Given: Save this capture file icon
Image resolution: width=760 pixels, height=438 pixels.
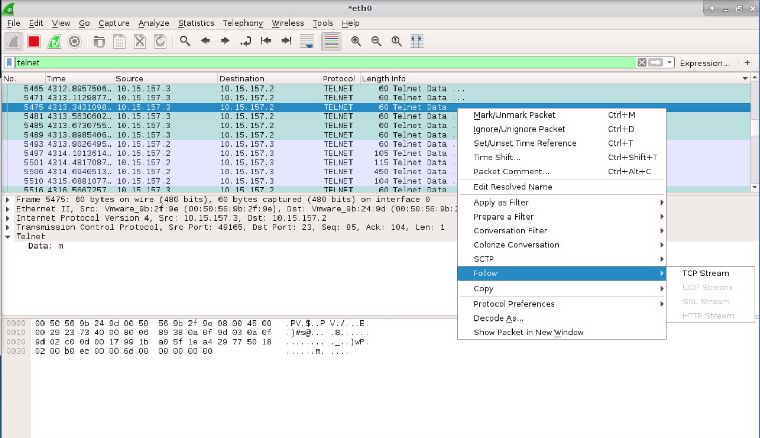Looking at the screenshot, I should point(120,41).
